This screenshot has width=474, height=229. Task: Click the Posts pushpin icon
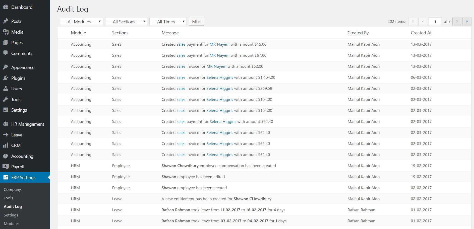coord(6,21)
